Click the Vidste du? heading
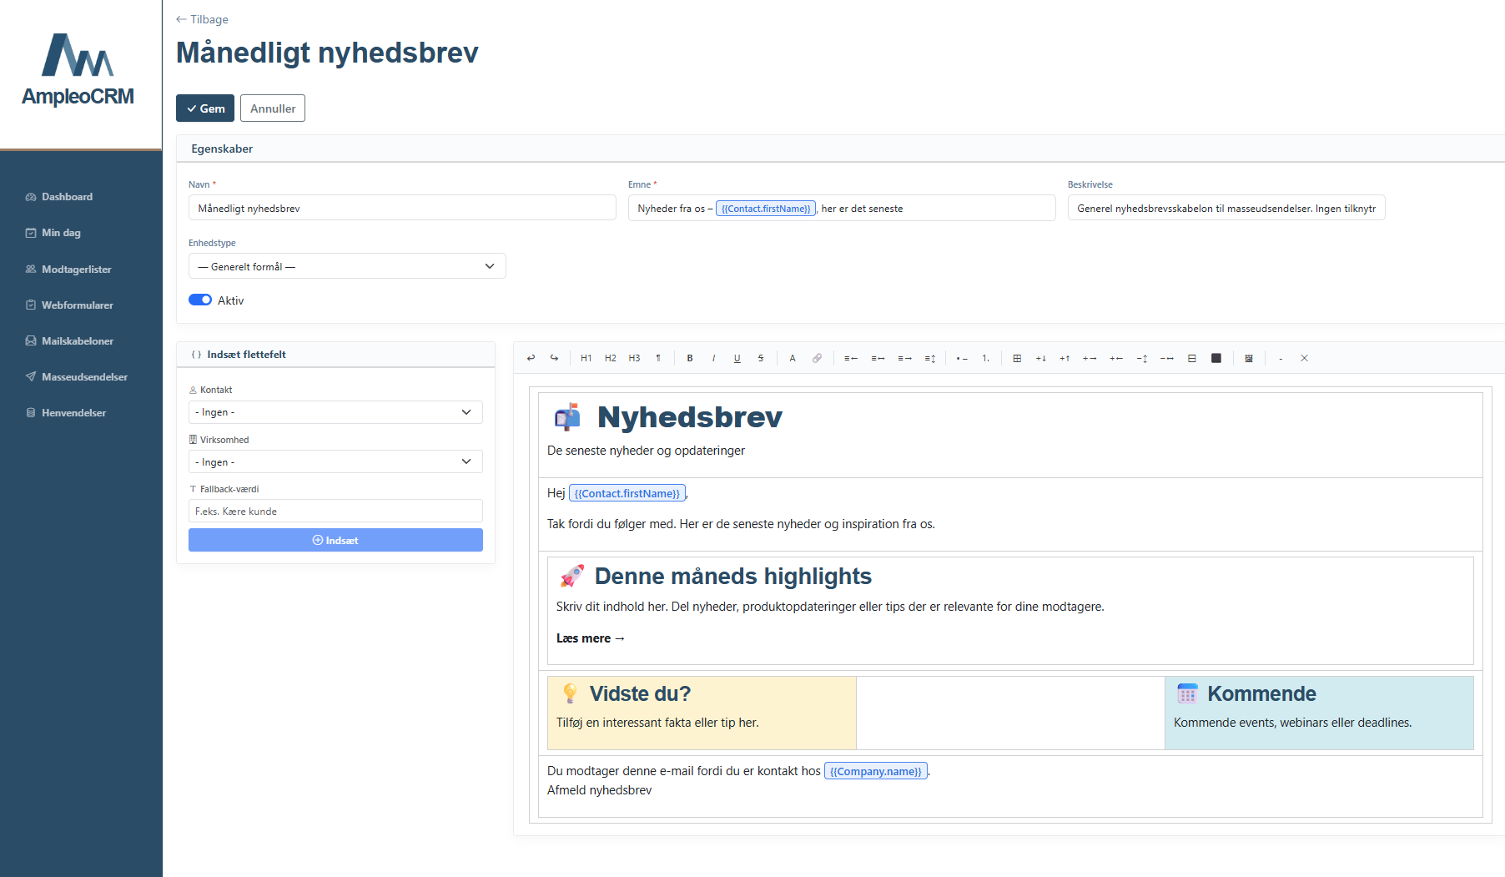This screenshot has height=877, width=1505. (x=640, y=693)
